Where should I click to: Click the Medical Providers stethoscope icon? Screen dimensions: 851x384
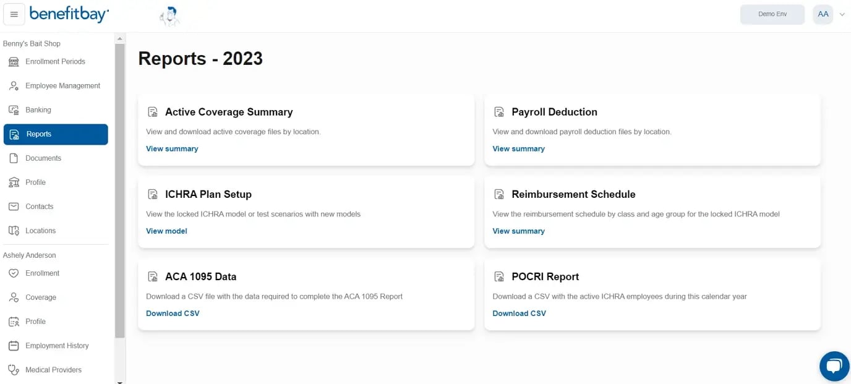pos(14,370)
